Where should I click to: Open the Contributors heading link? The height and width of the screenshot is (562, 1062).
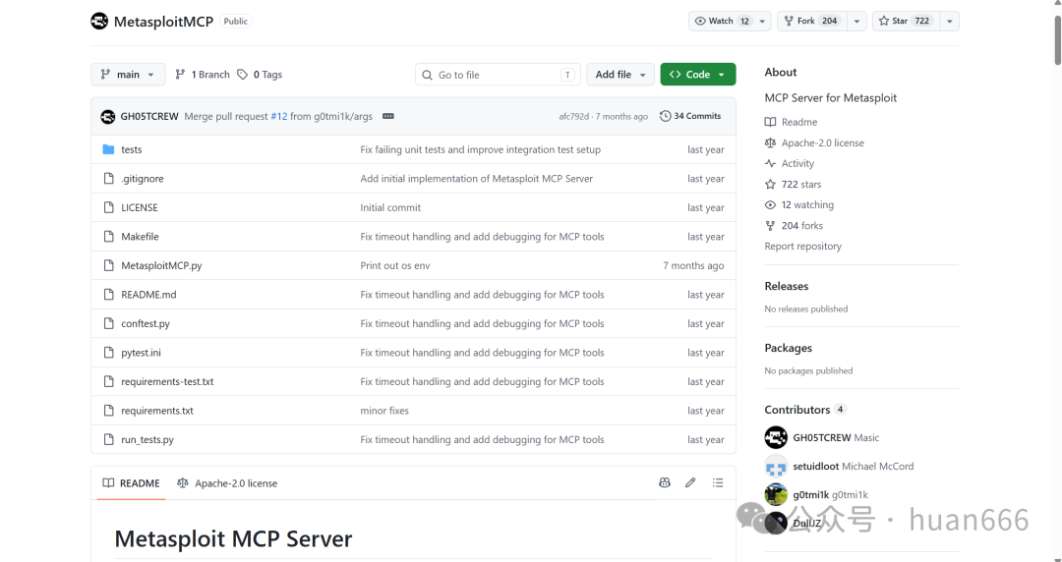click(x=805, y=410)
